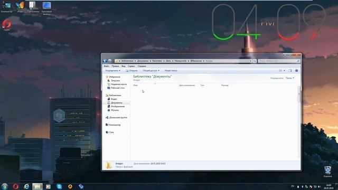The height and width of the screenshot is (190, 338).
Task: Open the Папка arrange-by dropdown
Action: (x=290, y=78)
